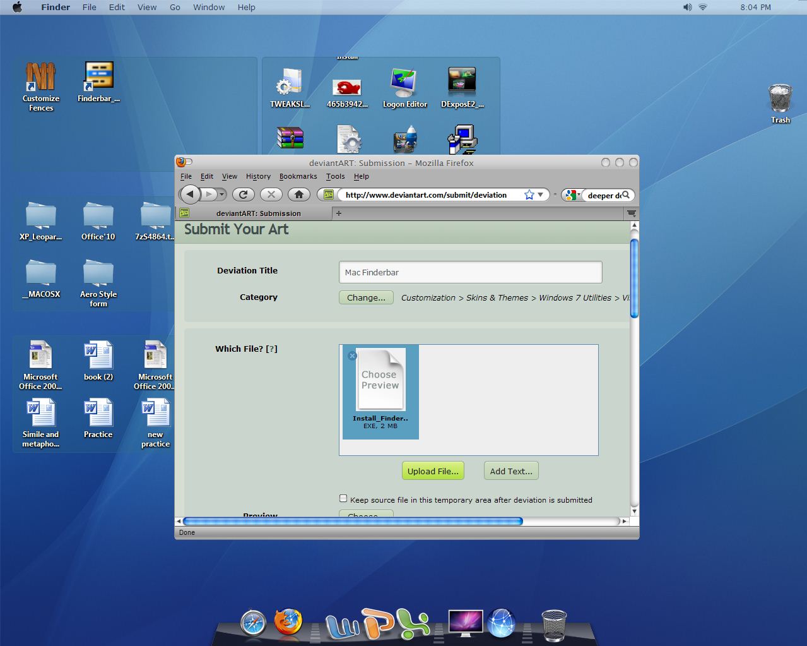The height and width of the screenshot is (646, 807).
Task: Bookmark this page with the star icon
Action: (529, 194)
